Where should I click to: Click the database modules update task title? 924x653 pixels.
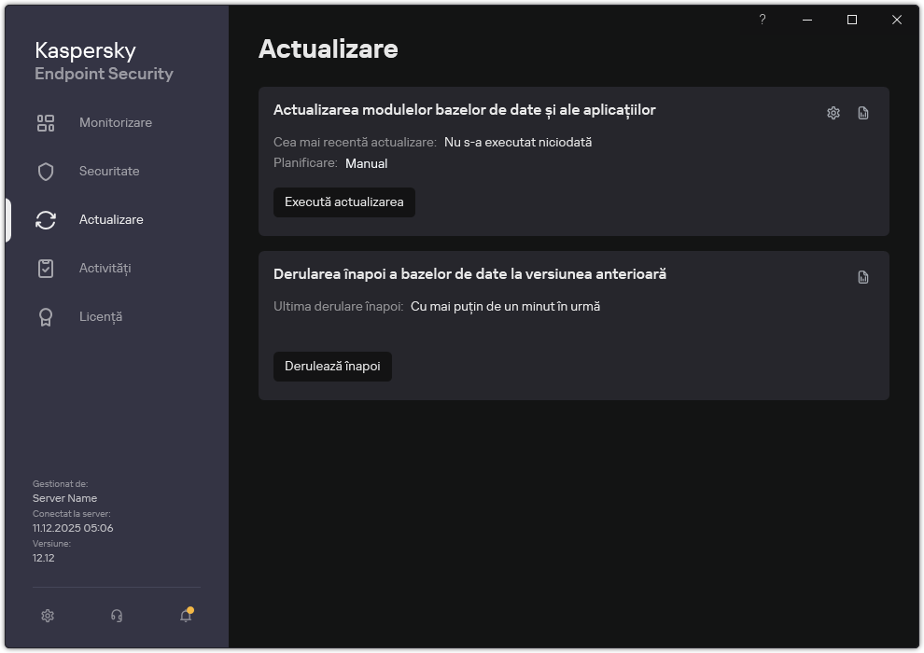pos(464,109)
